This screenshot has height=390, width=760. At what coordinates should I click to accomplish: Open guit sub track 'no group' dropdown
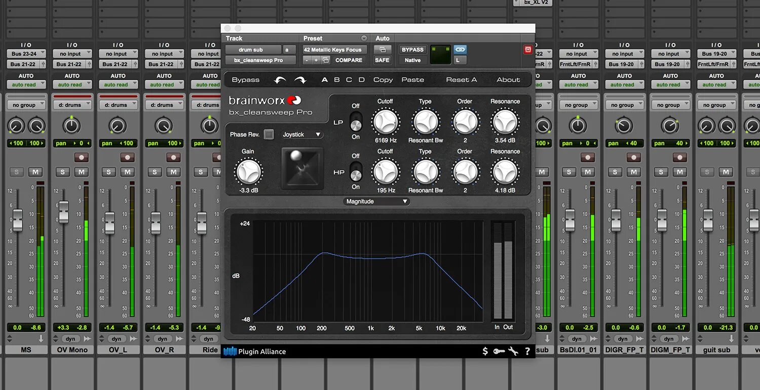(x=716, y=105)
